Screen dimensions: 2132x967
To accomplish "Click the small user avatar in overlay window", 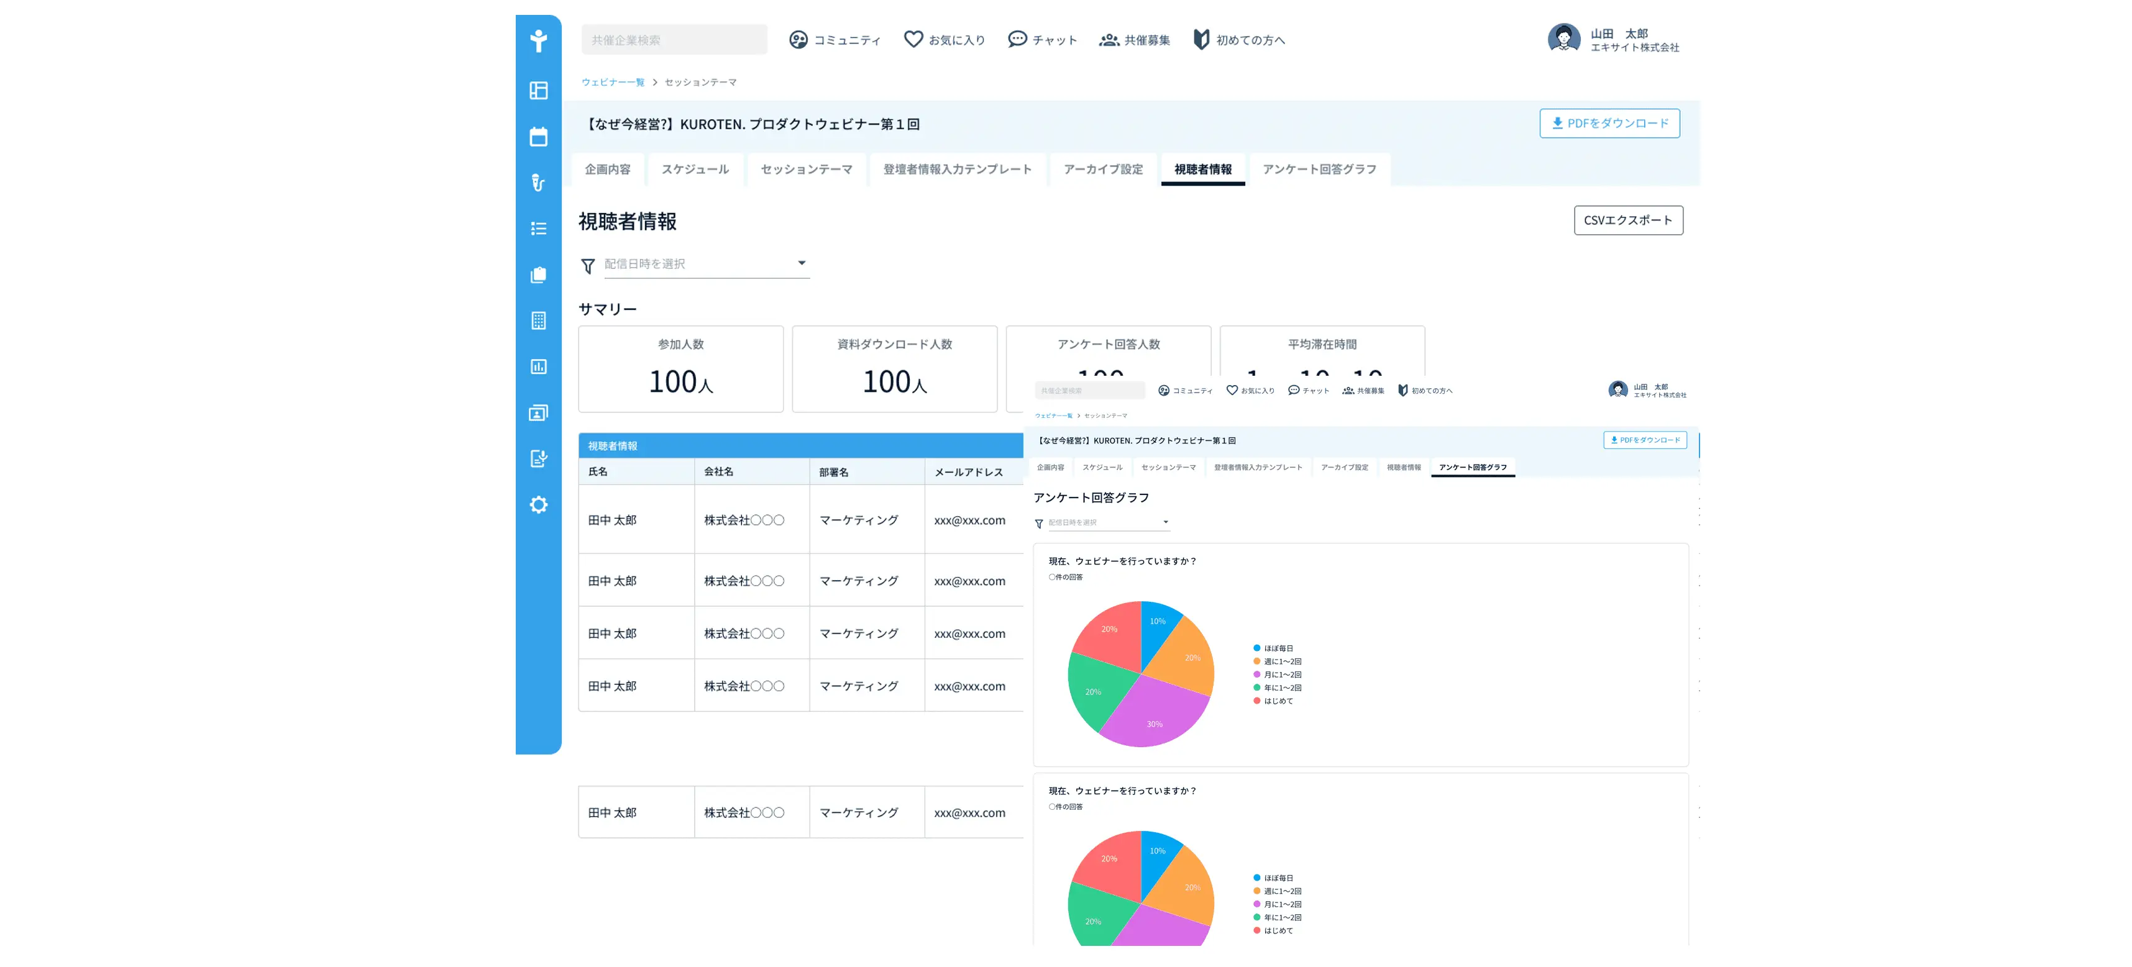I will [x=1617, y=389].
